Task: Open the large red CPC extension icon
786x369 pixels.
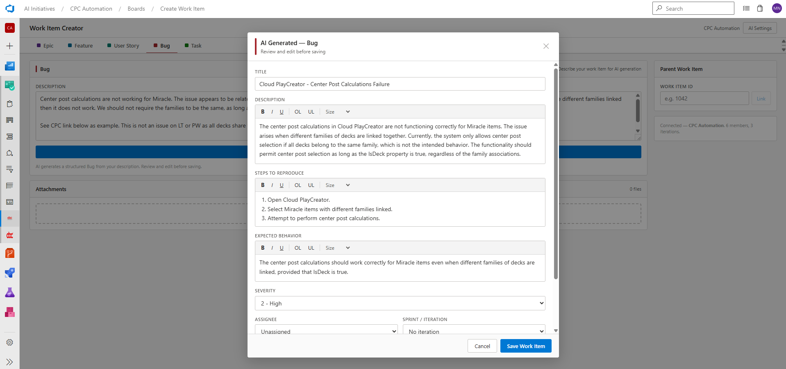Action: pyautogui.click(x=10, y=235)
